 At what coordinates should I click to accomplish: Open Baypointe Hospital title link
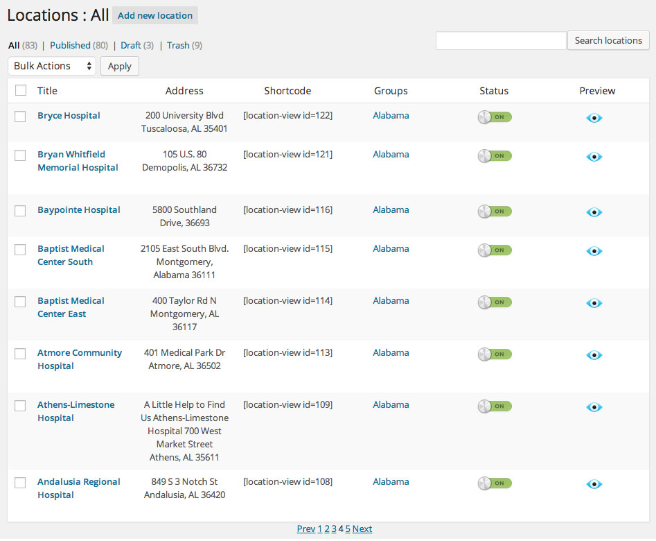pos(79,210)
